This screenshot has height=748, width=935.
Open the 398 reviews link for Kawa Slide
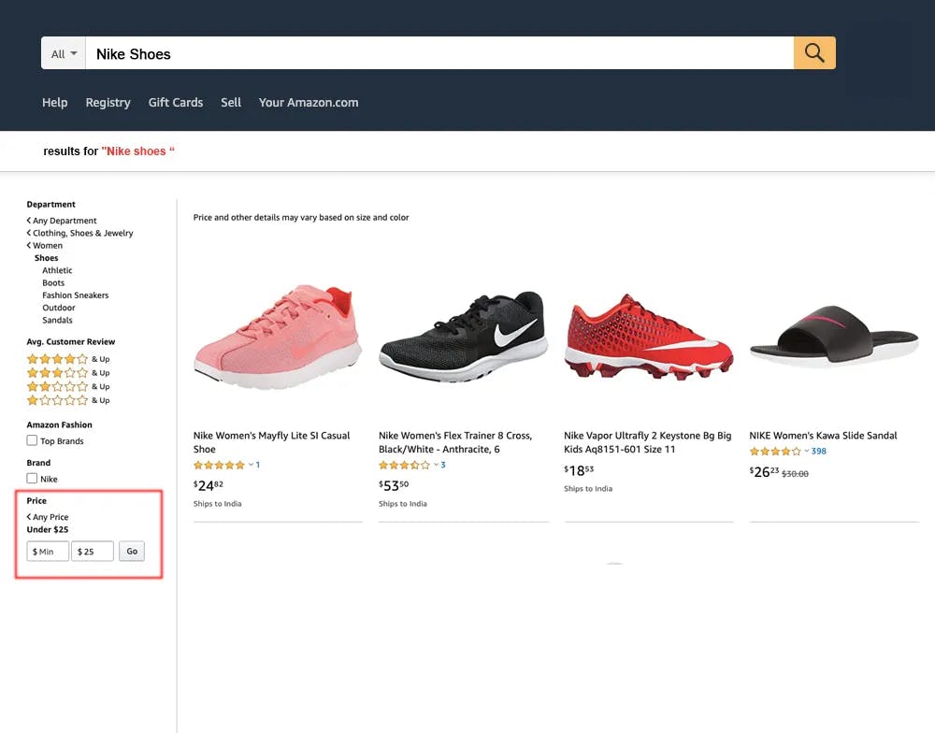pos(819,452)
